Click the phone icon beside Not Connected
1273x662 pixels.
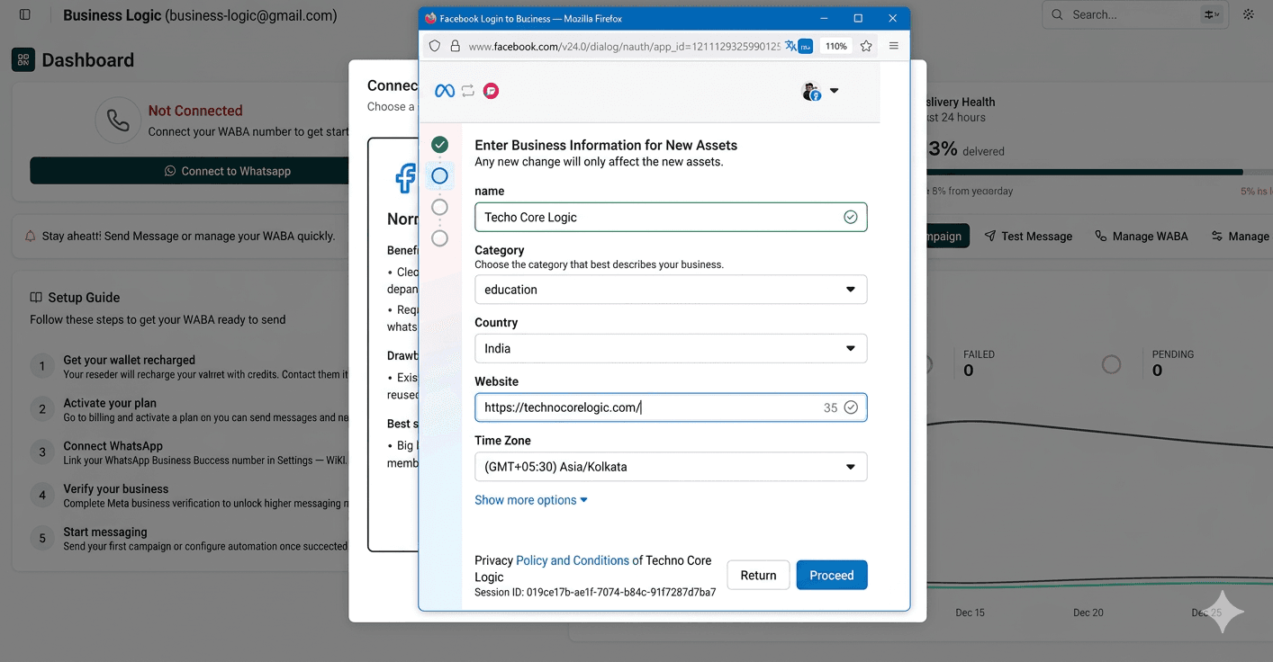click(118, 121)
